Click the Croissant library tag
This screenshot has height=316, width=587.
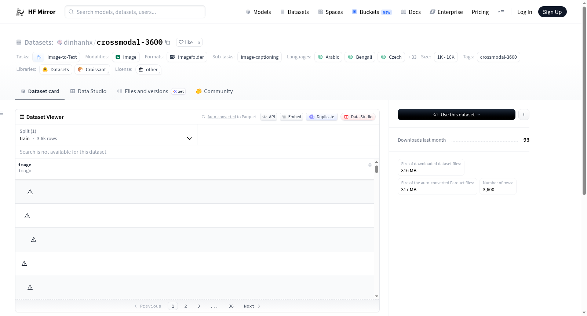[92, 69]
